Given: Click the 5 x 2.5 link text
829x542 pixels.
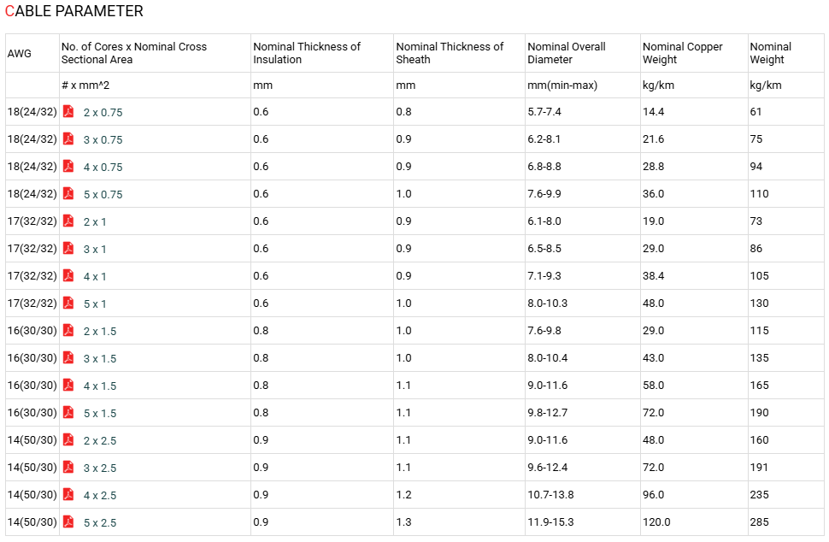Looking at the screenshot, I should [100, 523].
